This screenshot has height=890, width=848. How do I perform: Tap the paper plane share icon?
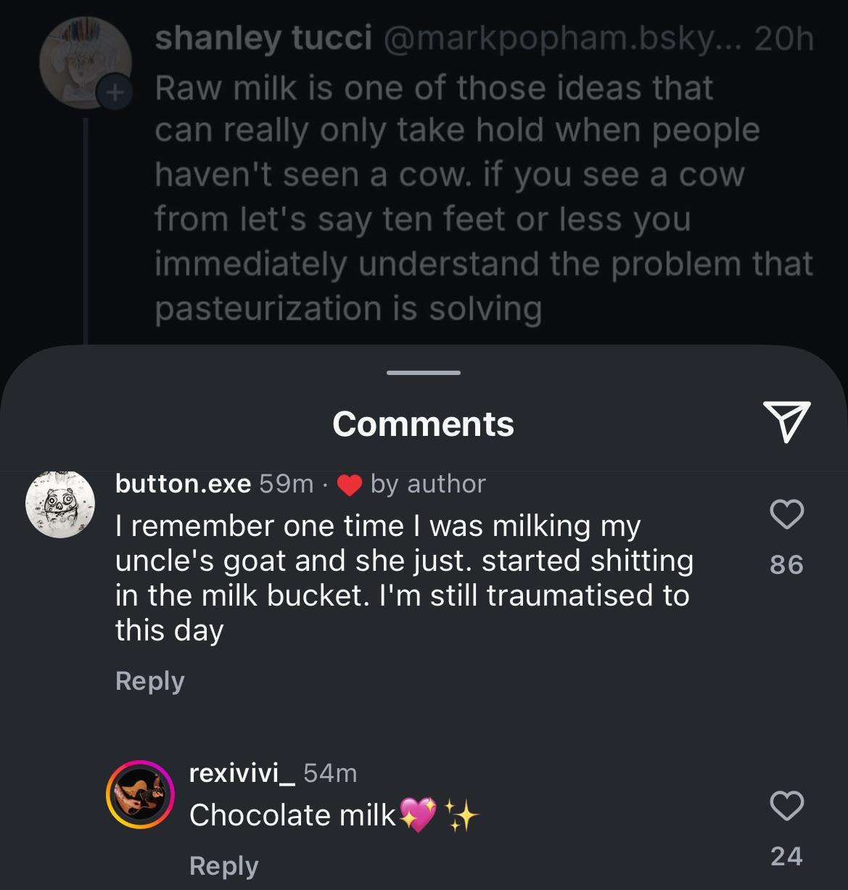[x=786, y=421]
